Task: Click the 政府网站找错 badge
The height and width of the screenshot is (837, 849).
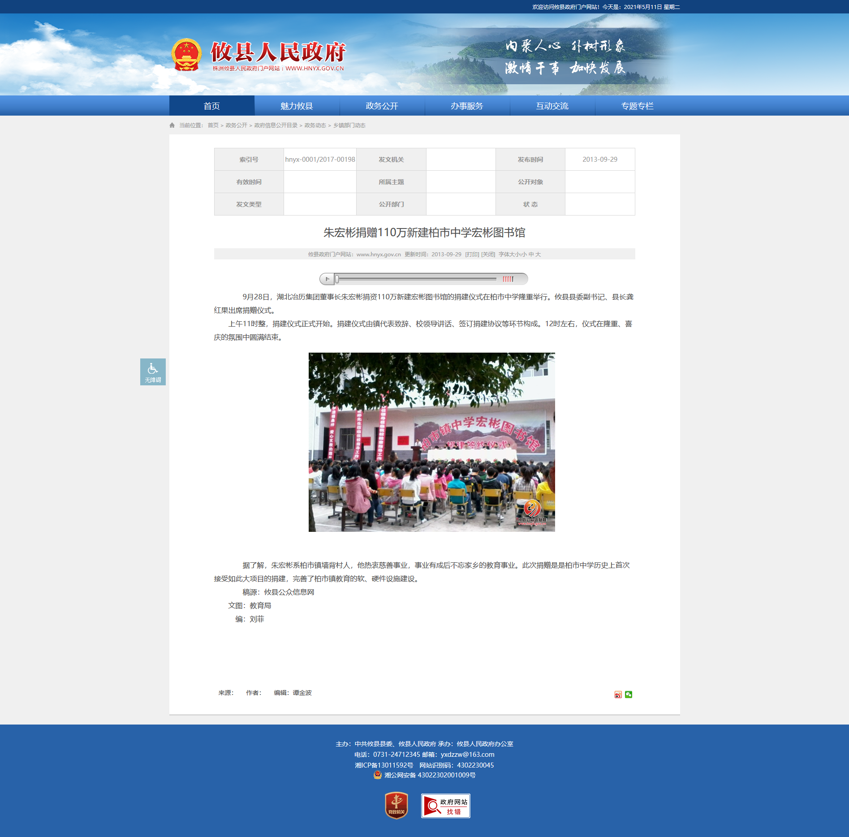Action: coord(445,806)
